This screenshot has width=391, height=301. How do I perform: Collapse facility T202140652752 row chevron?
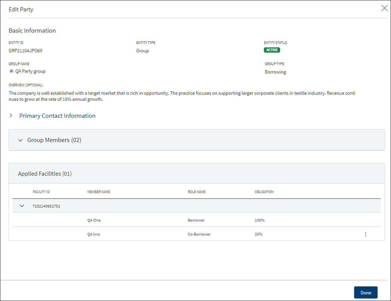[22, 206]
